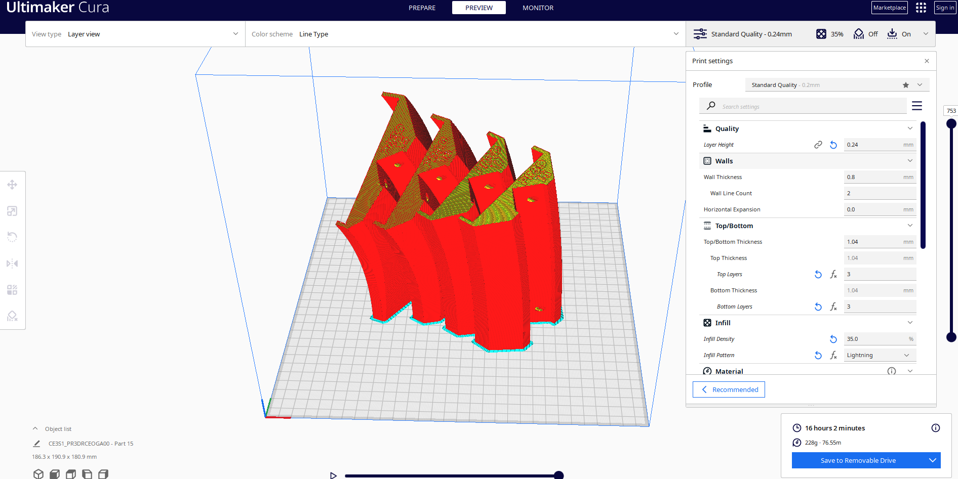Select the Rotate tool in left toolbar

click(x=12, y=237)
